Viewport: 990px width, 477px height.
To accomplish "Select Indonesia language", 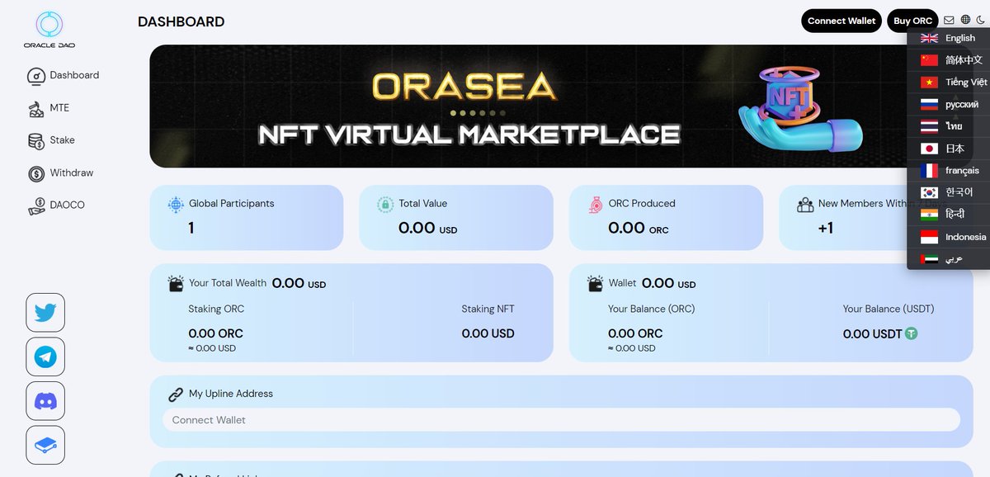I will [x=948, y=237].
